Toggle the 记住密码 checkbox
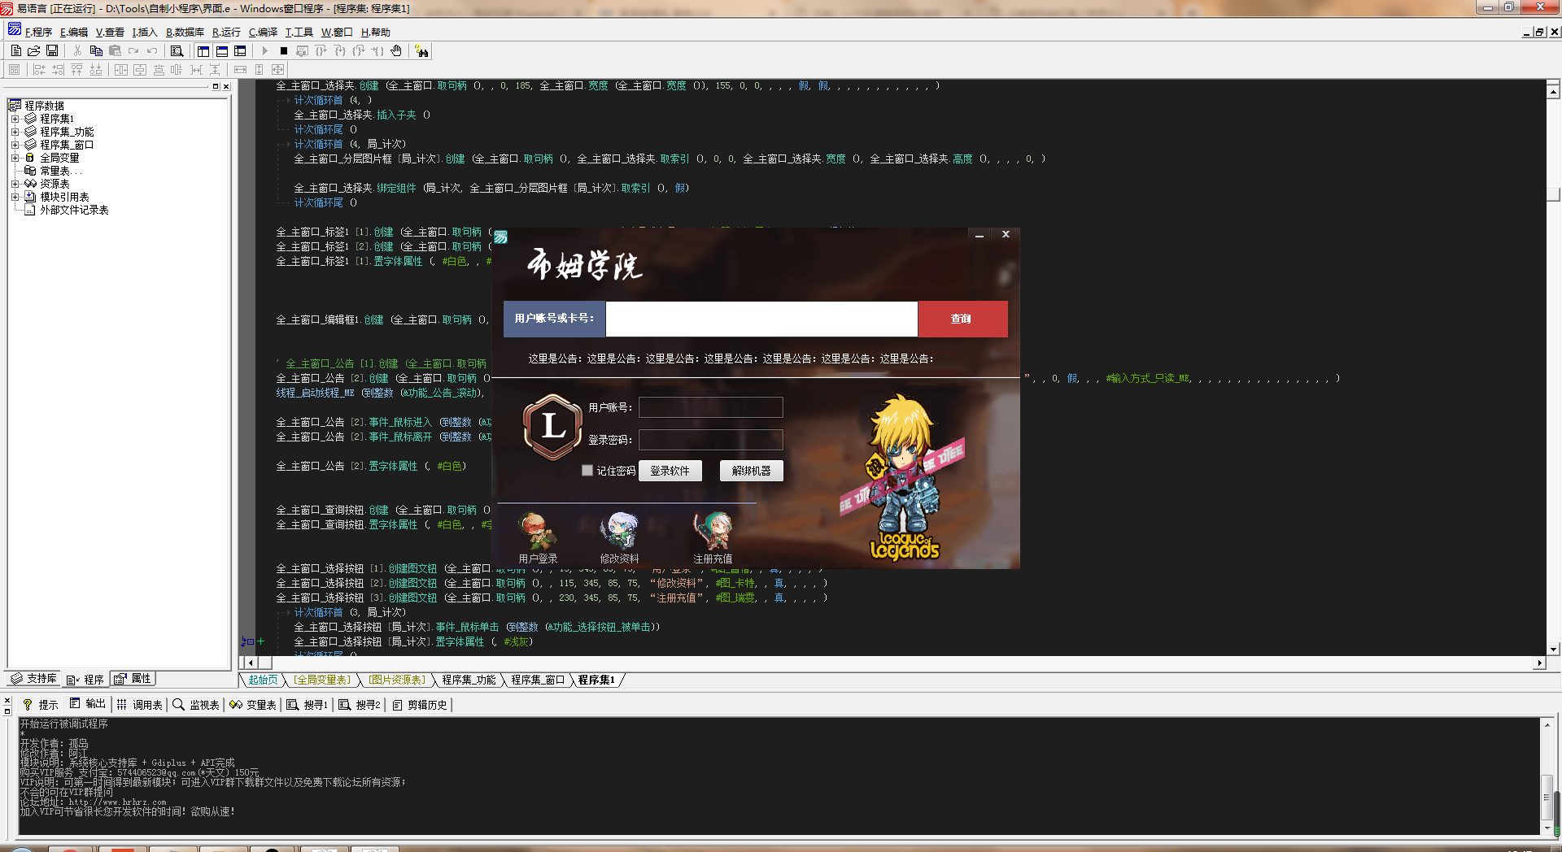This screenshot has height=852, width=1562. (x=587, y=471)
